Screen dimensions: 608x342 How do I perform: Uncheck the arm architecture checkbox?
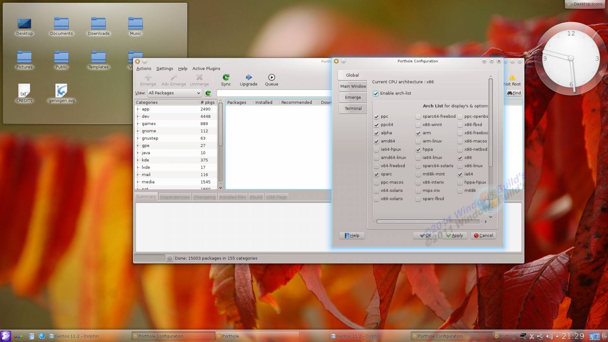(418, 133)
